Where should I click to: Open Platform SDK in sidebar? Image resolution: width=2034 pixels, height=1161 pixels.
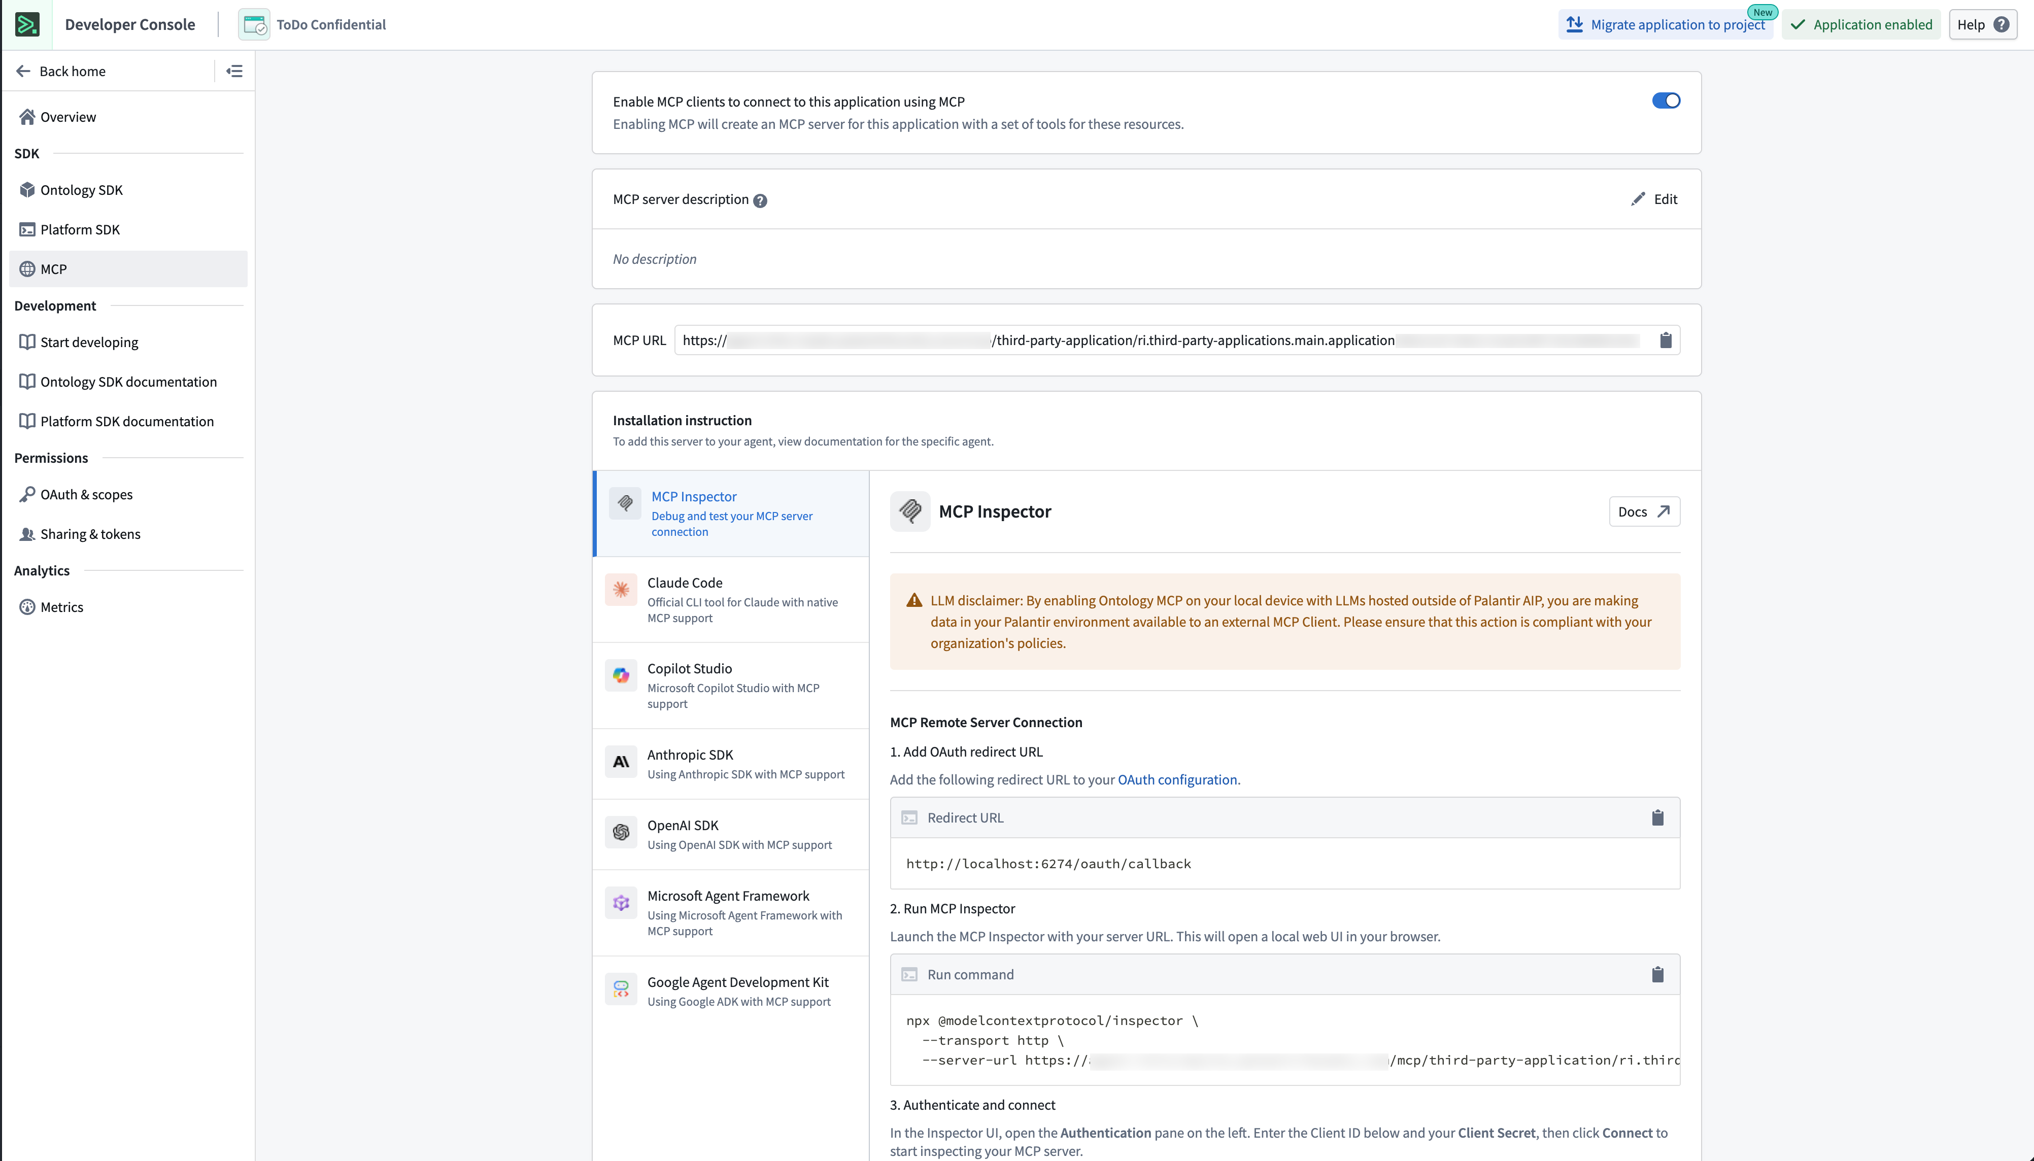tap(128, 230)
